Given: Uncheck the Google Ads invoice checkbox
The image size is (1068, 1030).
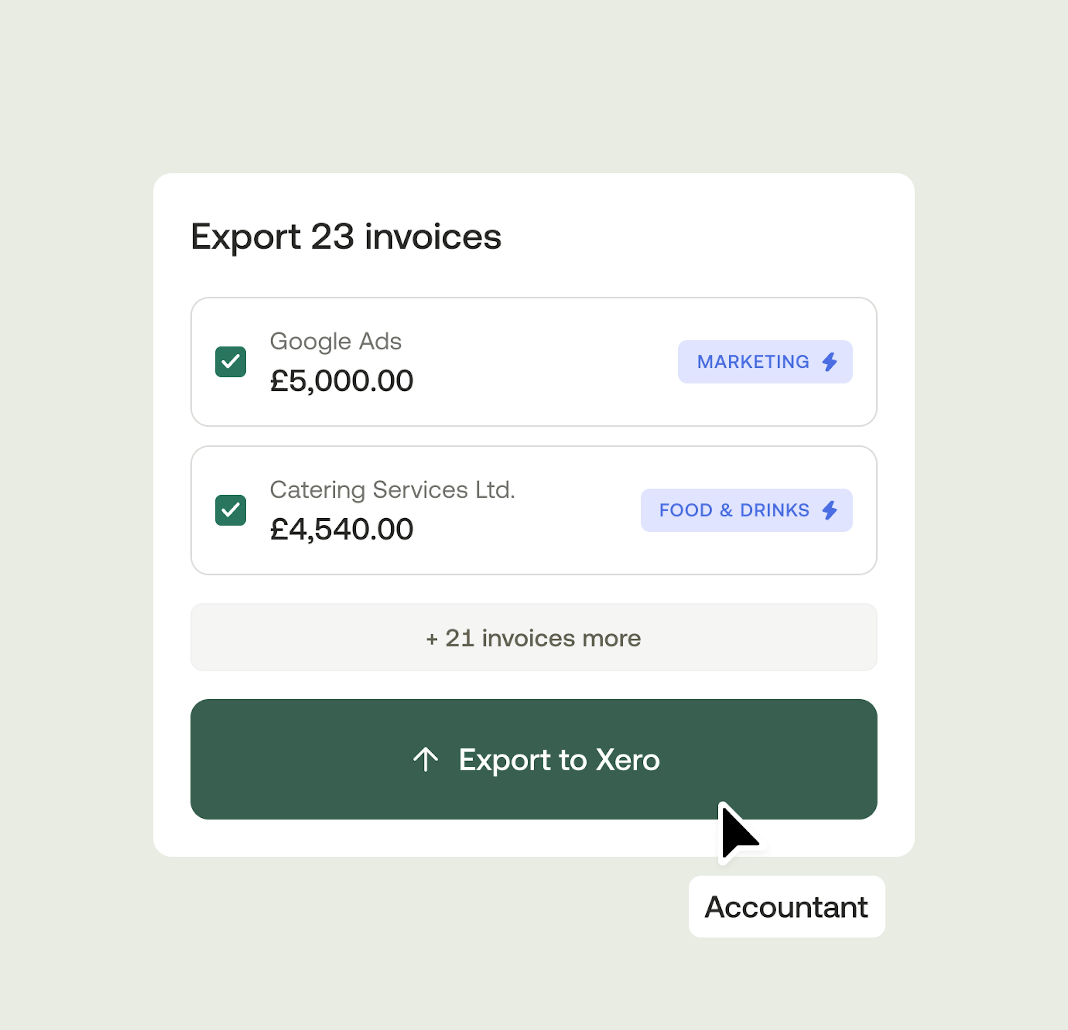Looking at the screenshot, I should (231, 362).
